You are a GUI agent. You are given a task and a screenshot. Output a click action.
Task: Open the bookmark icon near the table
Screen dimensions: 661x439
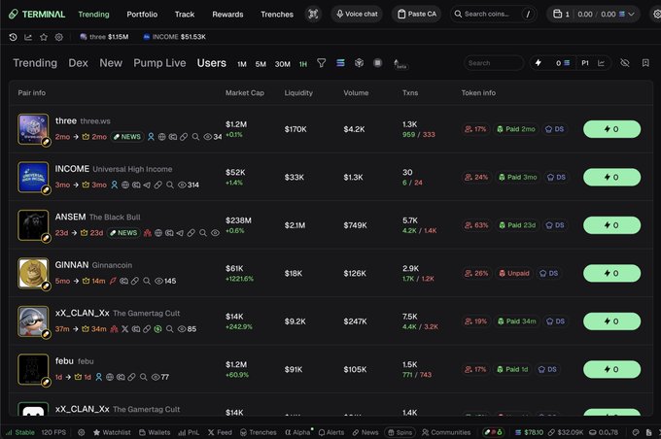coord(645,63)
